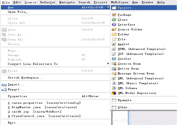This screenshot has height=125, width=177.
Task: Select UML Model Repository label
Action: (x=137, y=93)
